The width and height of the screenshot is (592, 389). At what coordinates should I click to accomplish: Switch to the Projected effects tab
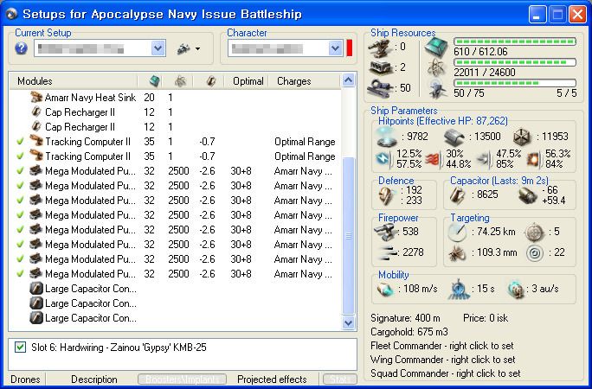[x=272, y=379]
